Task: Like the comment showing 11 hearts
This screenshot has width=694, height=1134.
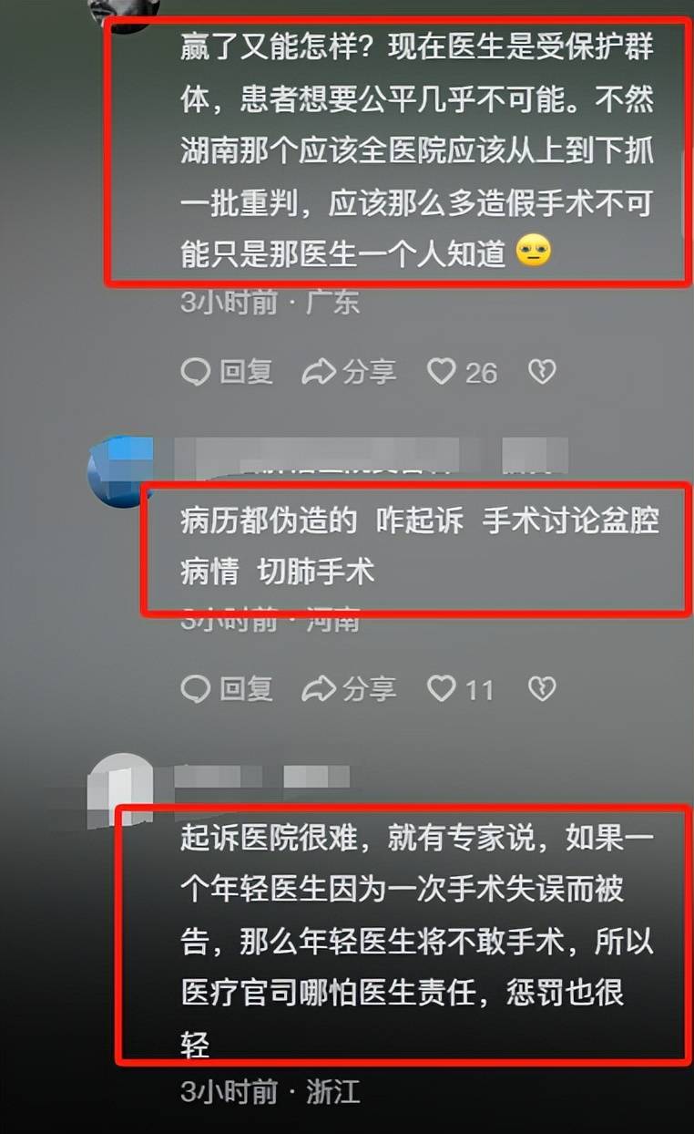Action: click(x=460, y=689)
